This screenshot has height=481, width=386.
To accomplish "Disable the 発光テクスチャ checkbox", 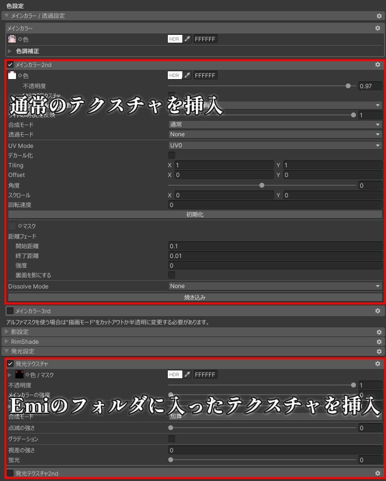I will click(x=10, y=364).
